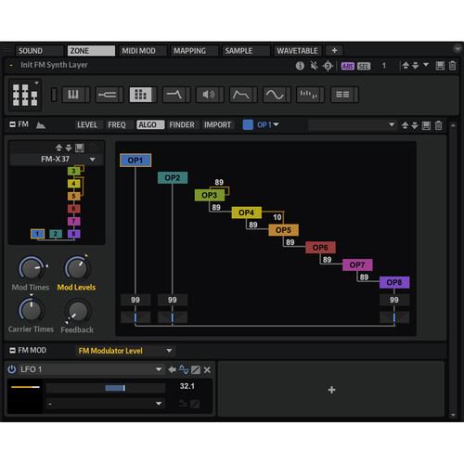This screenshot has height=464, width=464.
Task: Select the OP4 operator box
Action: click(247, 213)
